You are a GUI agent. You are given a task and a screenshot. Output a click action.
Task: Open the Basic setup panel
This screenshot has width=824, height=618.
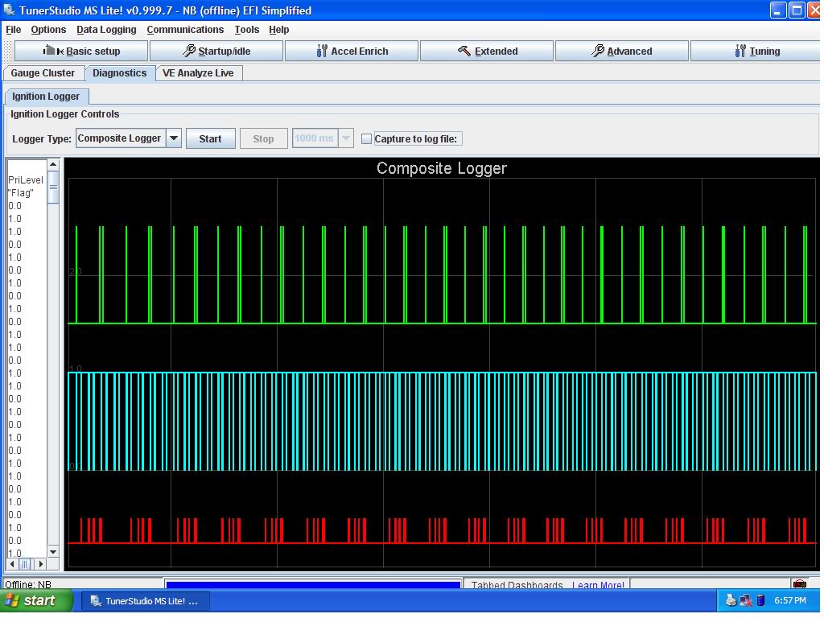click(x=80, y=51)
